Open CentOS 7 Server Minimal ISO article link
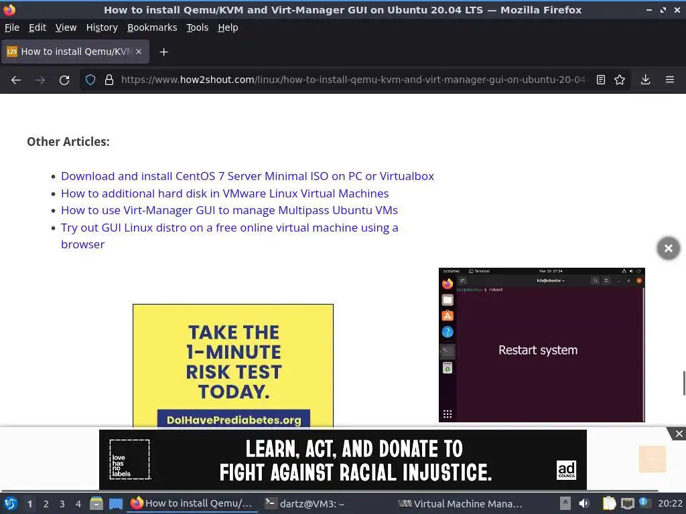The height and width of the screenshot is (514, 686). point(247,176)
